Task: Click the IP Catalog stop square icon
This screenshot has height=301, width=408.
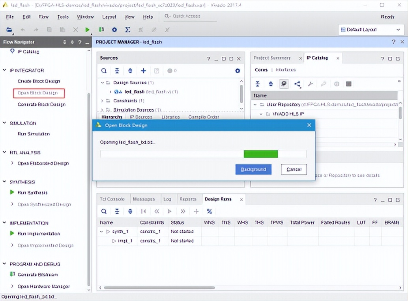Action: (x=349, y=84)
